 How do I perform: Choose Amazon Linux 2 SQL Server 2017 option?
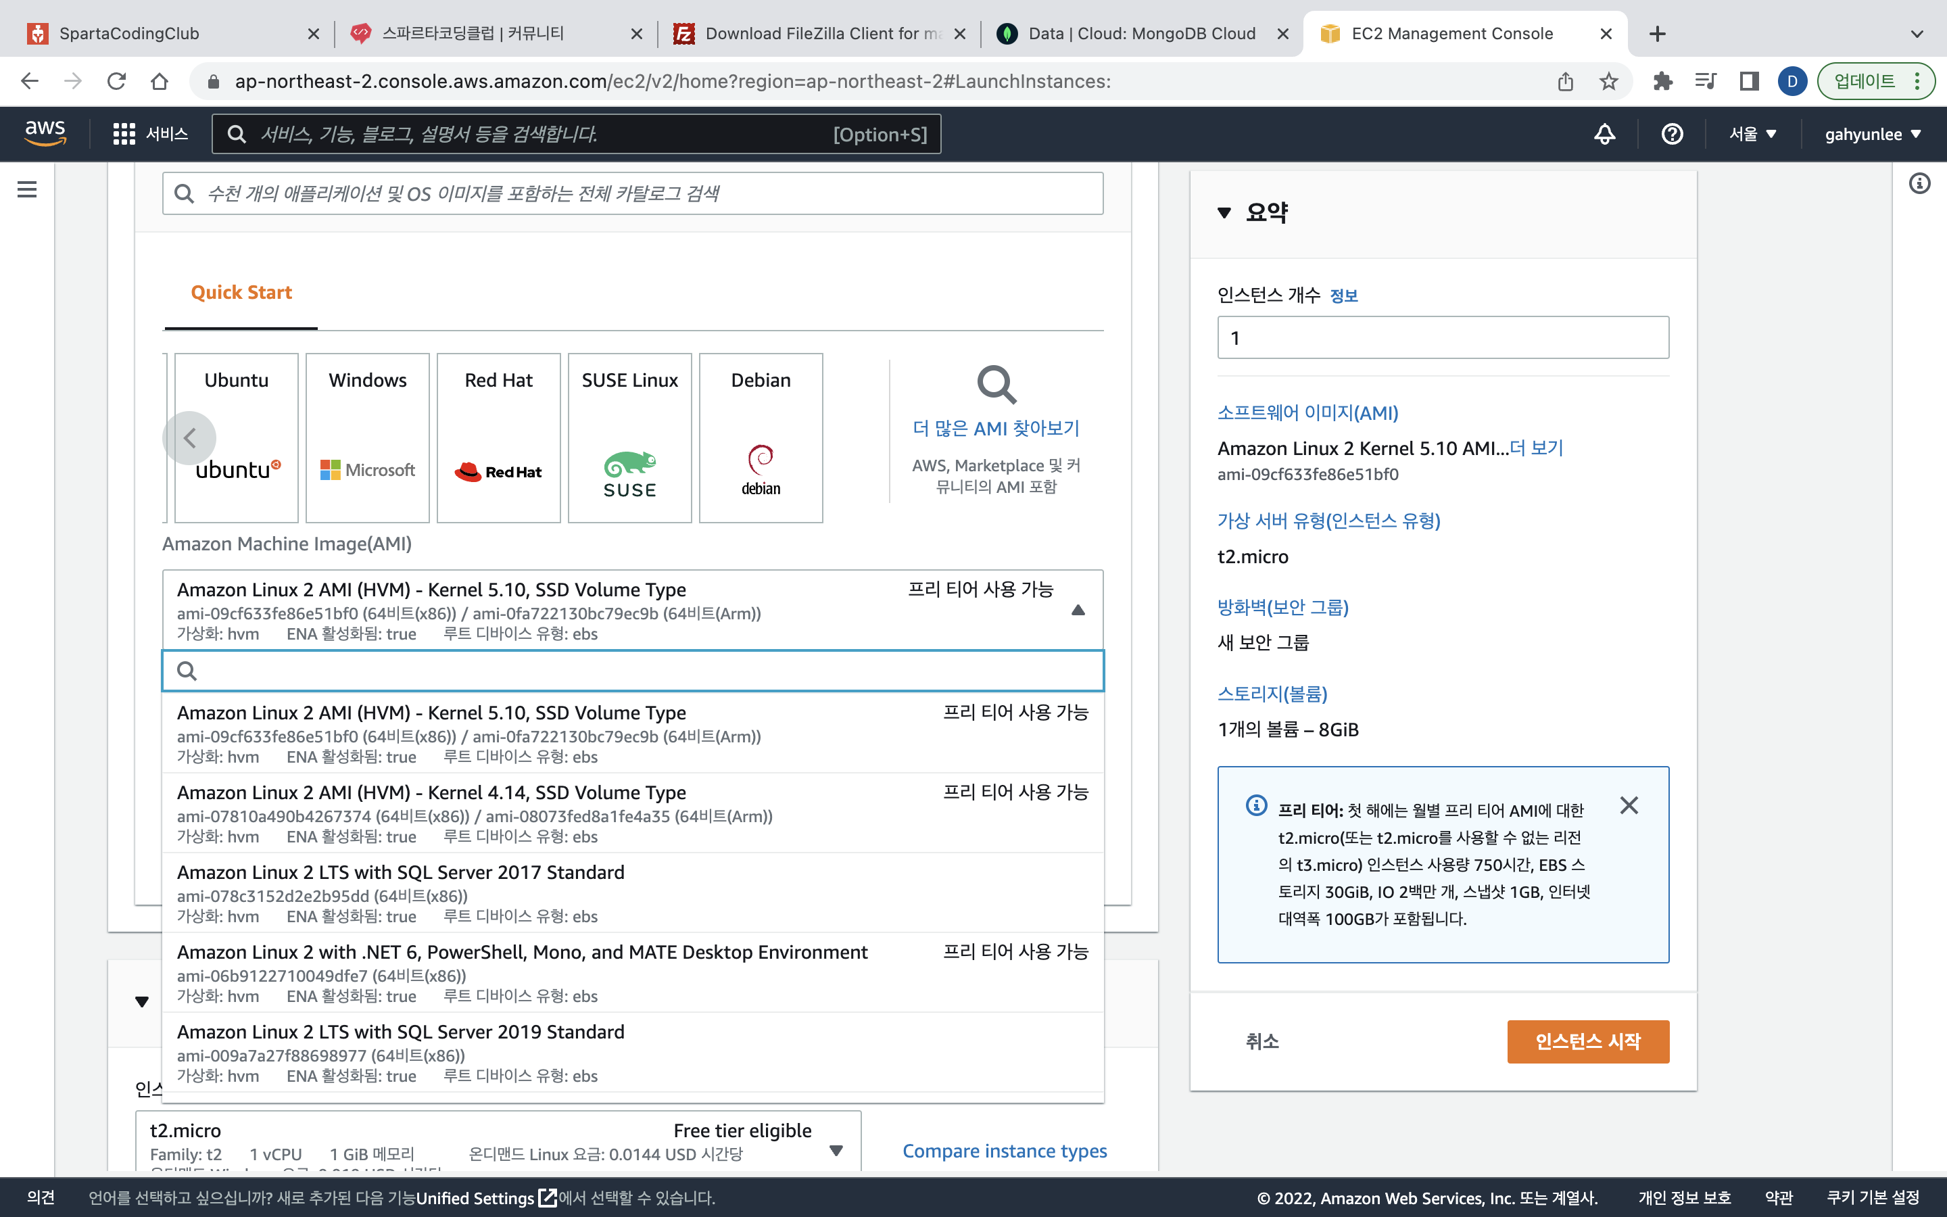pyautogui.click(x=632, y=892)
